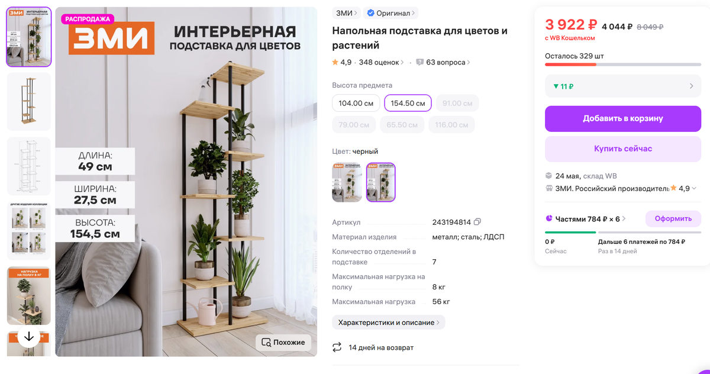Click the down arrow under thumbnails
Image resolution: width=710 pixels, height=374 pixels.
pyautogui.click(x=29, y=337)
